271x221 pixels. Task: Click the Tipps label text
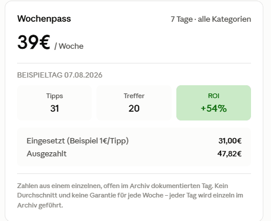55,96
